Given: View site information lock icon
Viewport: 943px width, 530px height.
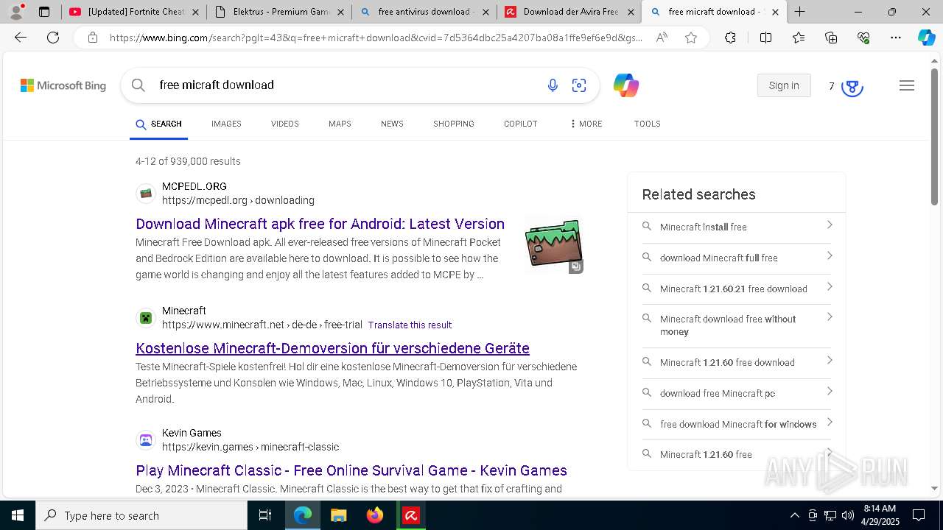Looking at the screenshot, I should point(92,38).
